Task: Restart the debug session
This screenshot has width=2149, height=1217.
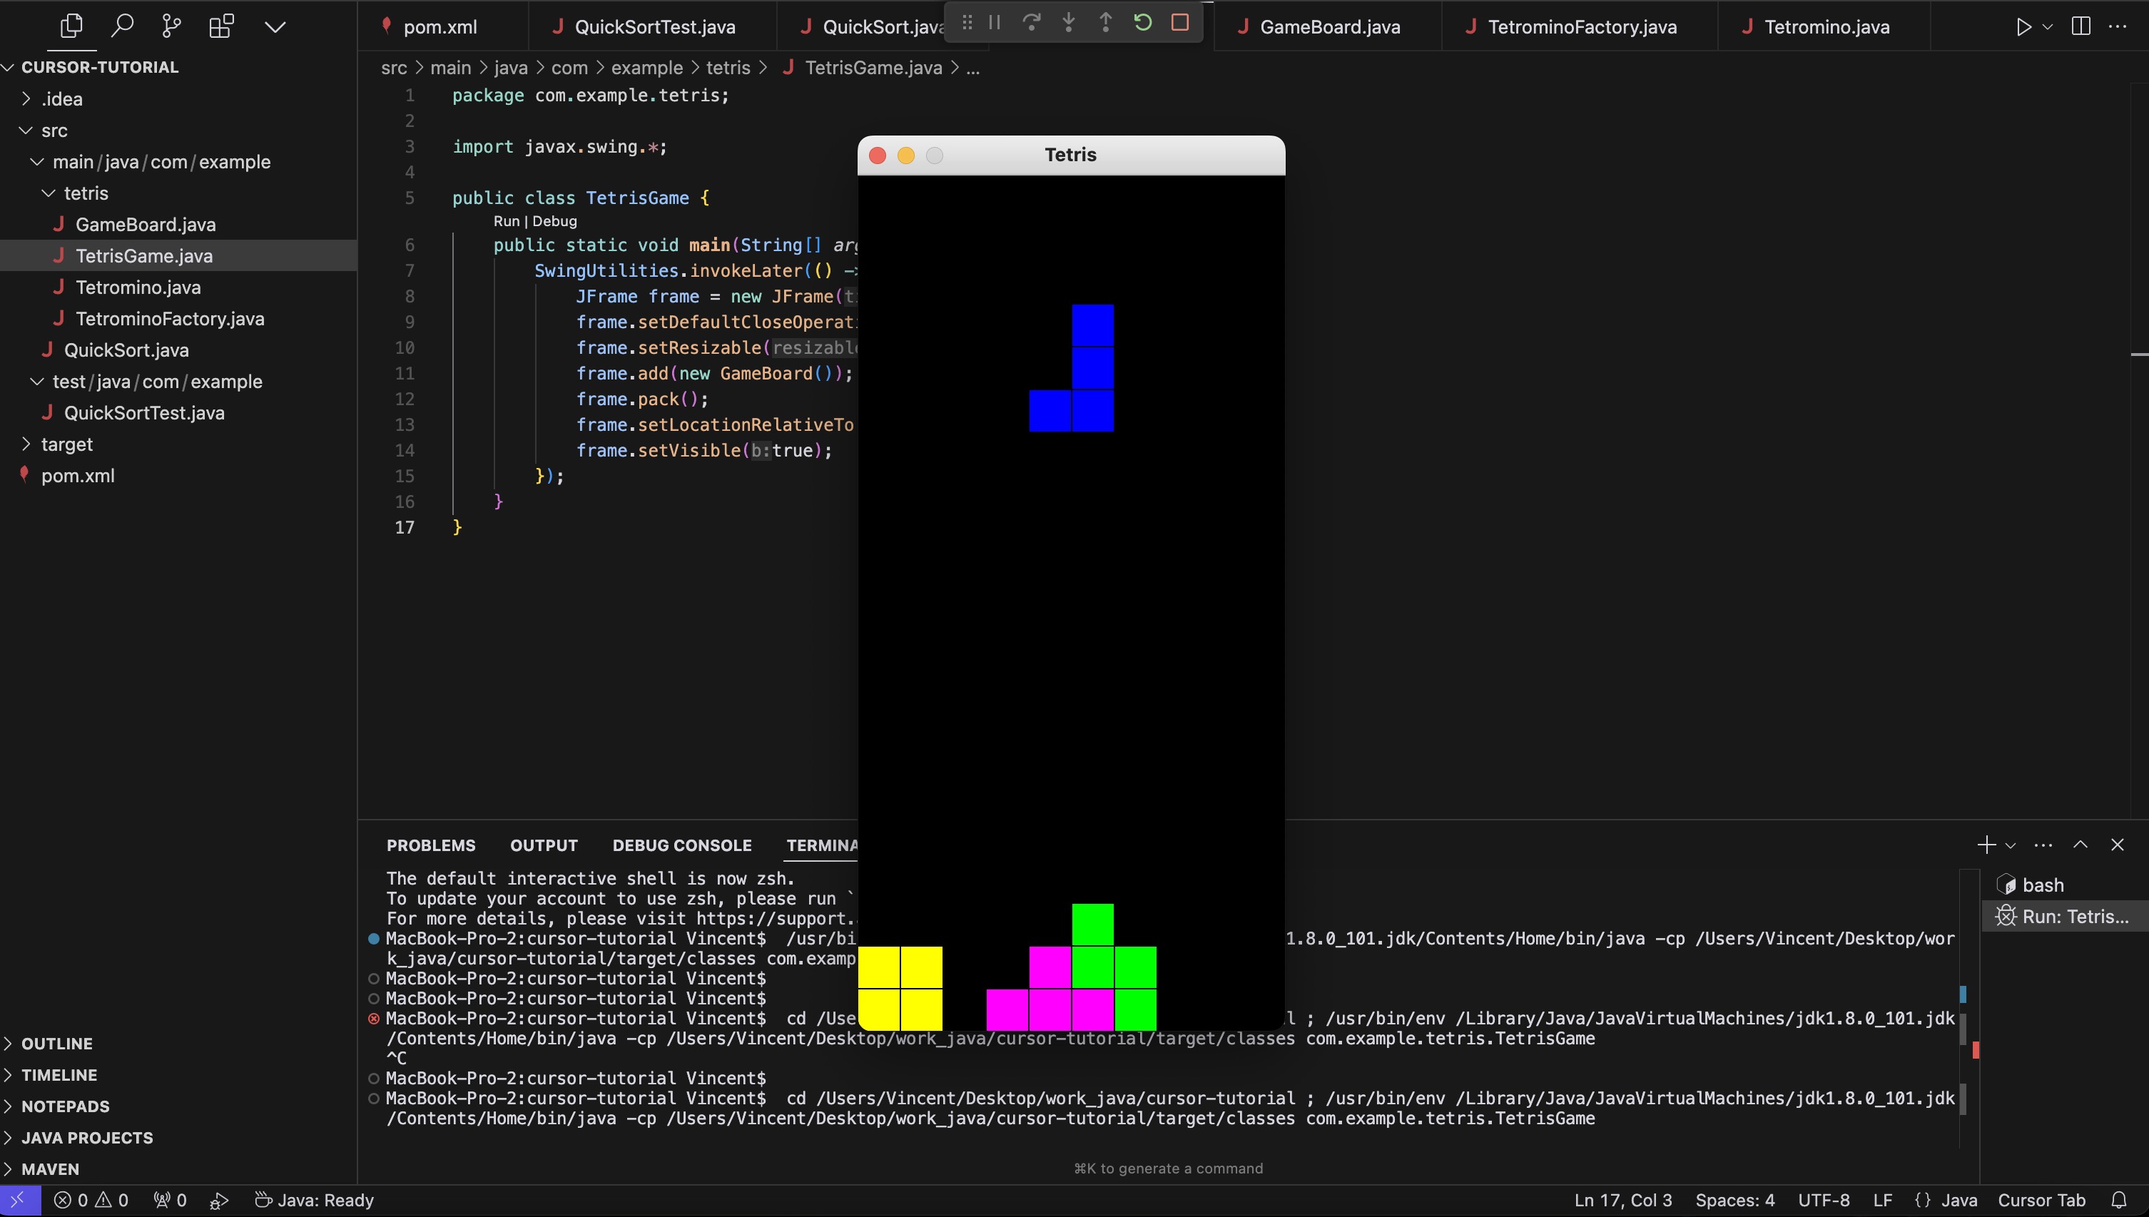Action: coord(1142,23)
